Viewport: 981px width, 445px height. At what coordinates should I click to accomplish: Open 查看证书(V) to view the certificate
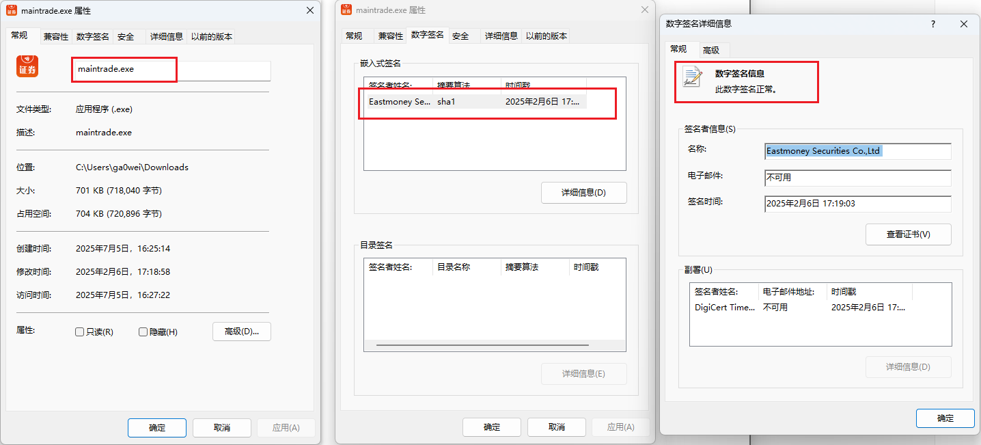pos(909,234)
